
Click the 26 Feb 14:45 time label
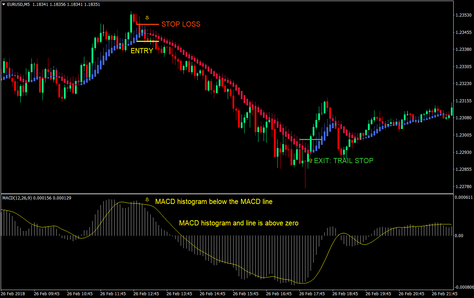(212, 294)
